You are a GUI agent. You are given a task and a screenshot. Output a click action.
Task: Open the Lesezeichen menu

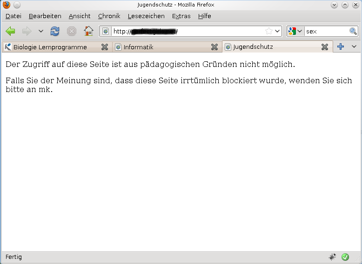point(146,16)
